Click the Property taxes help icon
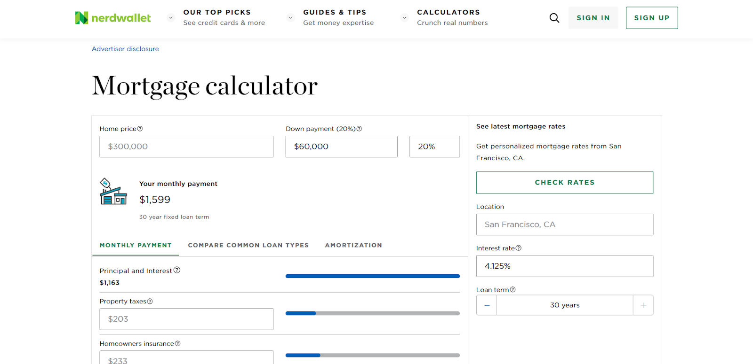 tap(150, 302)
